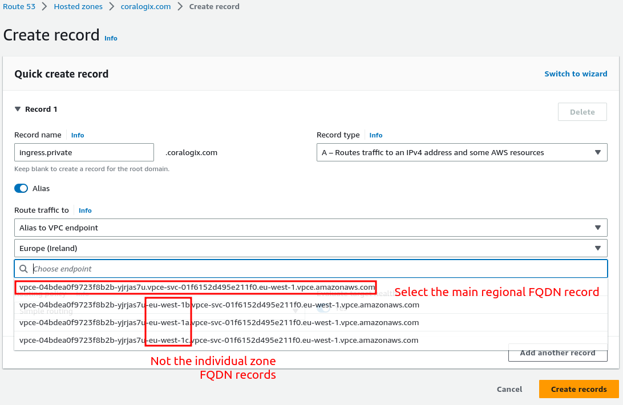
Task: Open the Route 53 breadcrumb link
Action: (x=19, y=7)
